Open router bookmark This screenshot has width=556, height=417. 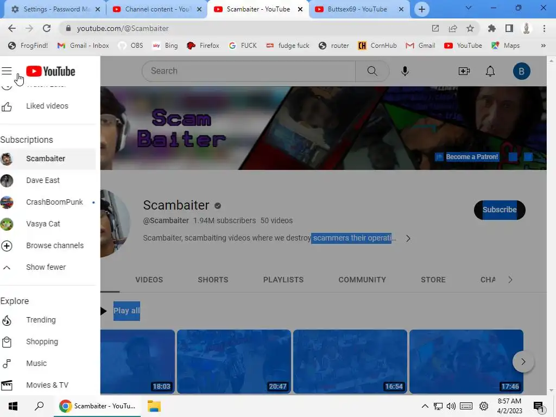point(334,46)
